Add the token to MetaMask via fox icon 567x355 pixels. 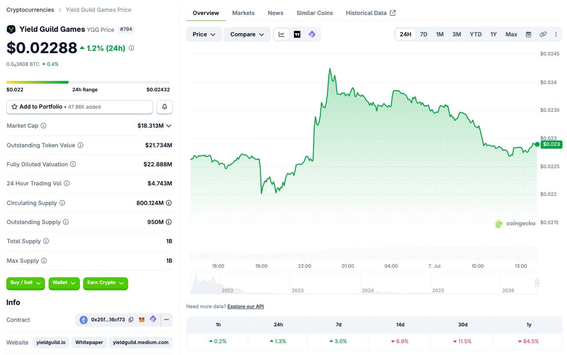[x=142, y=320]
